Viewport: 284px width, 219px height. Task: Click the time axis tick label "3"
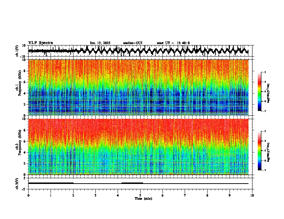point(95,195)
